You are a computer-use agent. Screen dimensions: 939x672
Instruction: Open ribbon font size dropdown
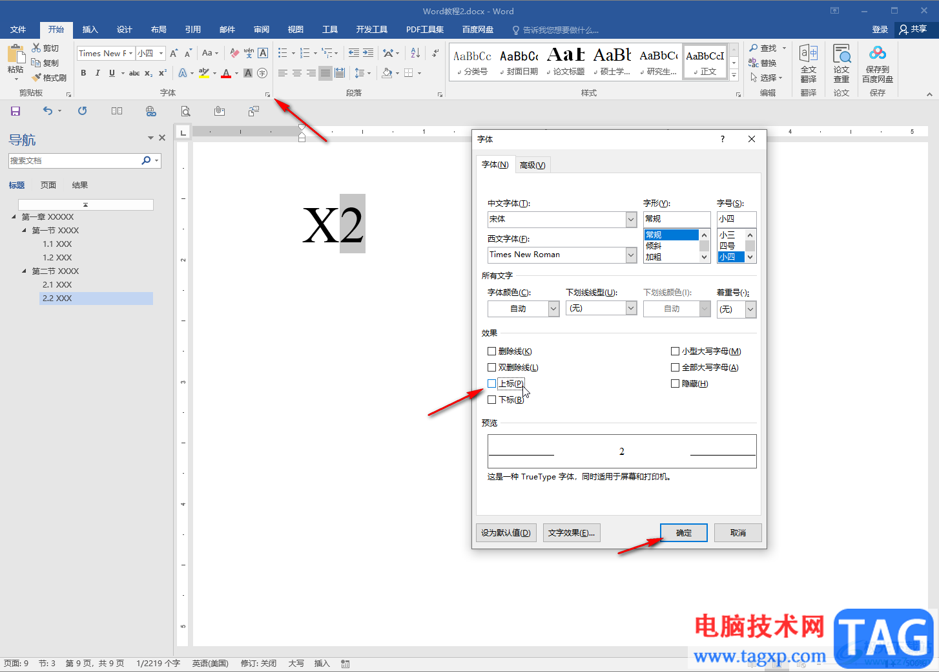[x=161, y=54]
